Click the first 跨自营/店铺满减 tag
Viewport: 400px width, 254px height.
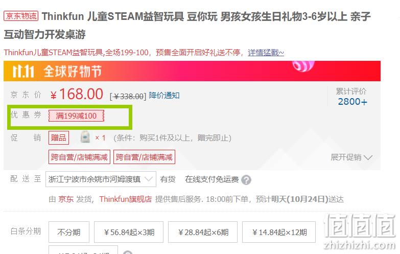click(79, 157)
